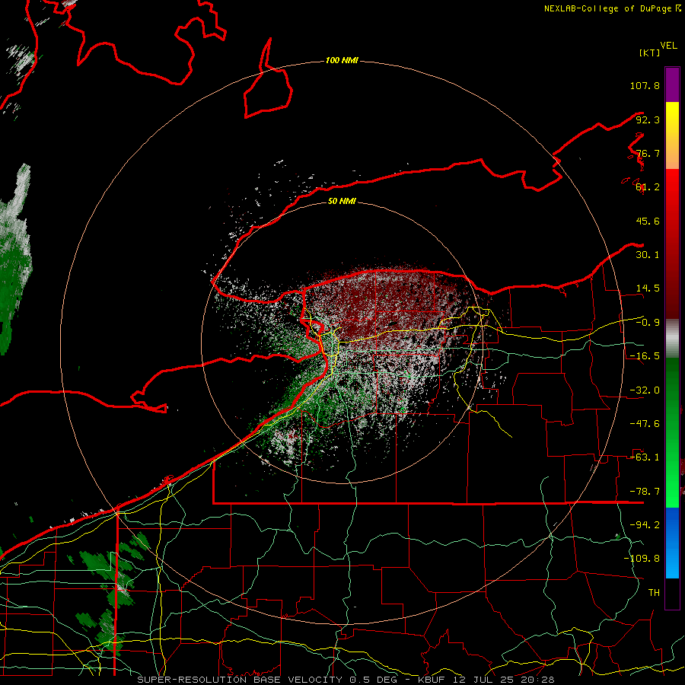Click the -78.7 velocity scale value
This screenshot has height=685, width=685.
coord(645,492)
